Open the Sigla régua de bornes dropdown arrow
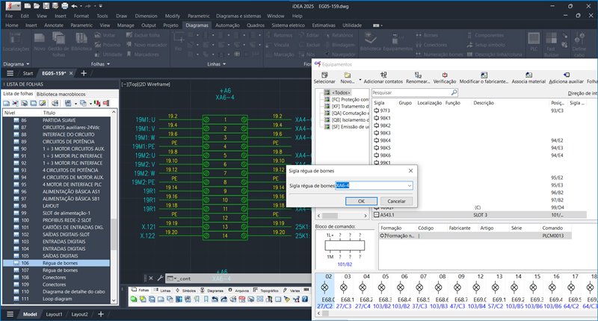 (x=409, y=185)
